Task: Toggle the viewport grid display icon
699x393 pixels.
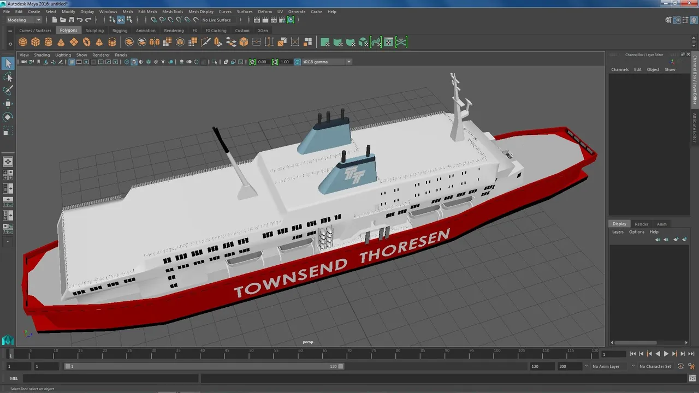Action: [x=72, y=62]
